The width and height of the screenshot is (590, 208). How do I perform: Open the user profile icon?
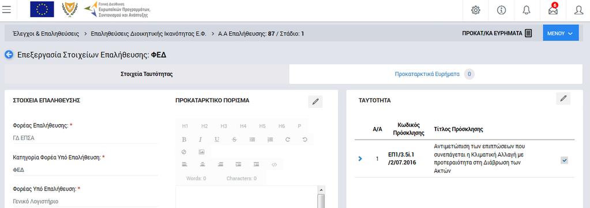click(x=578, y=10)
